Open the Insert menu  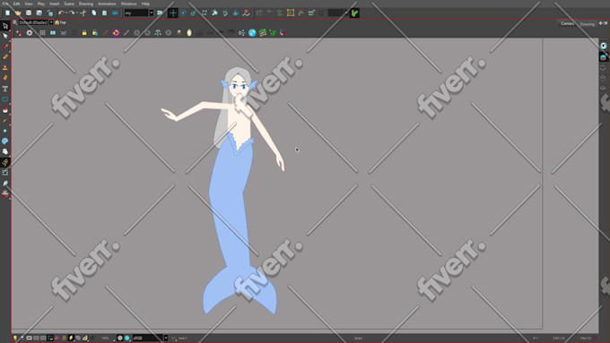click(x=54, y=4)
